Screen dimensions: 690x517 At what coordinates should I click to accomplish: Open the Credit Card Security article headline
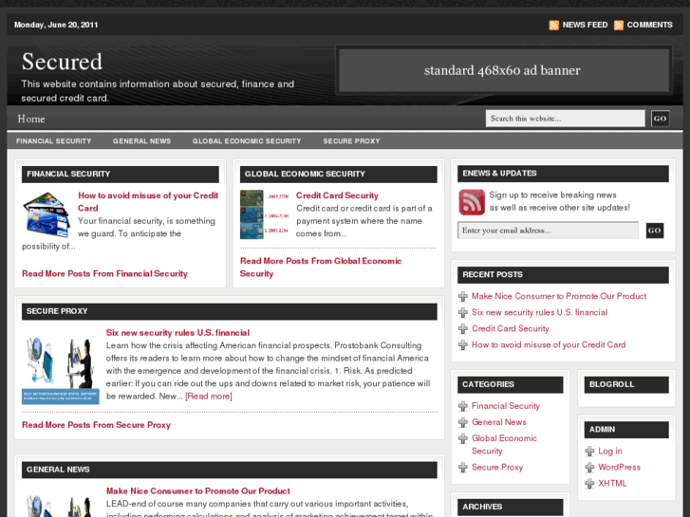click(x=337, y=195)
